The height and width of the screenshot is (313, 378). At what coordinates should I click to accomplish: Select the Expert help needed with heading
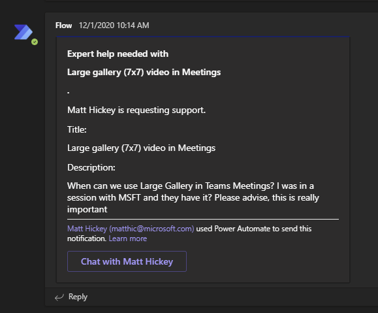tap(118, 54)
